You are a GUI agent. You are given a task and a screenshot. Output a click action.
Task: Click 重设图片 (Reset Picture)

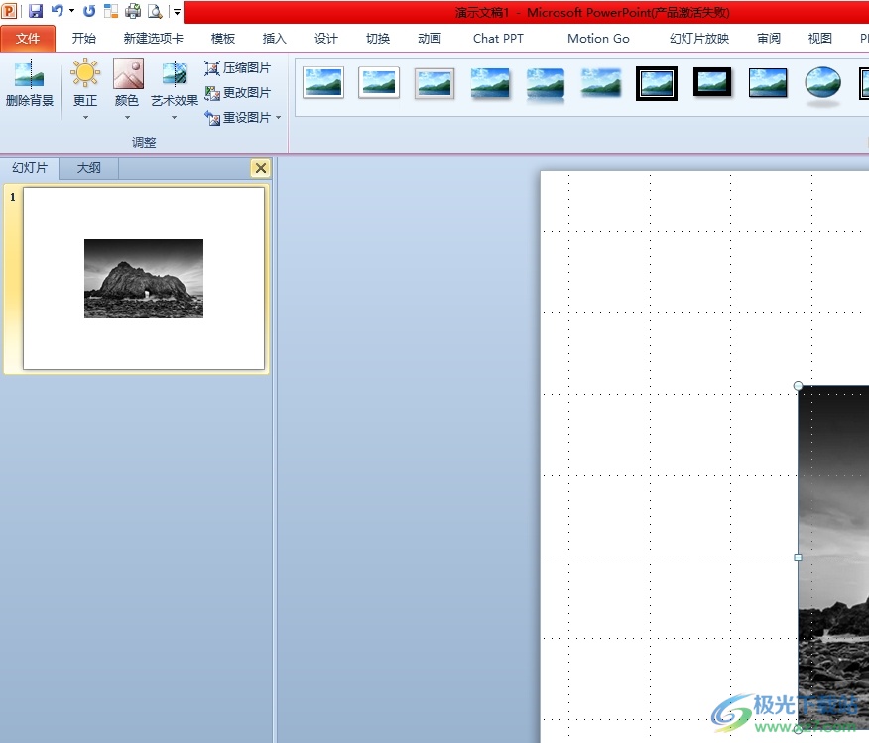(x=238, y=118)
